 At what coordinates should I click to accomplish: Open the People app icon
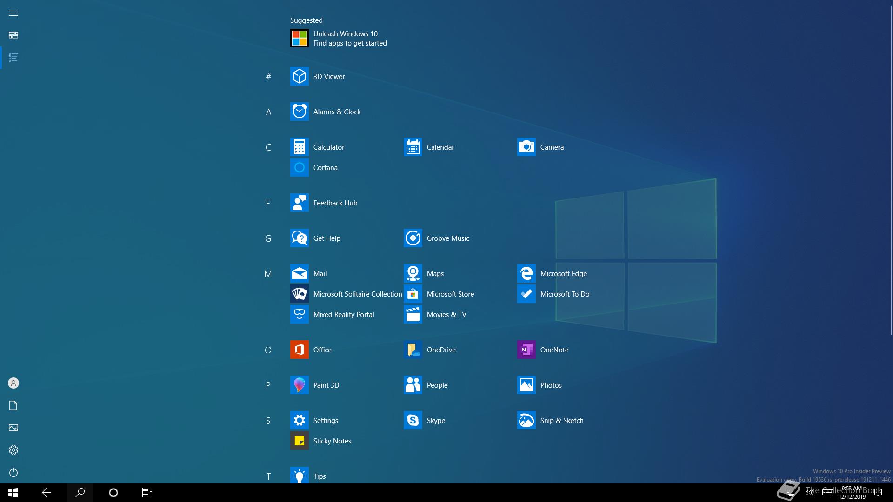[413, 385]
